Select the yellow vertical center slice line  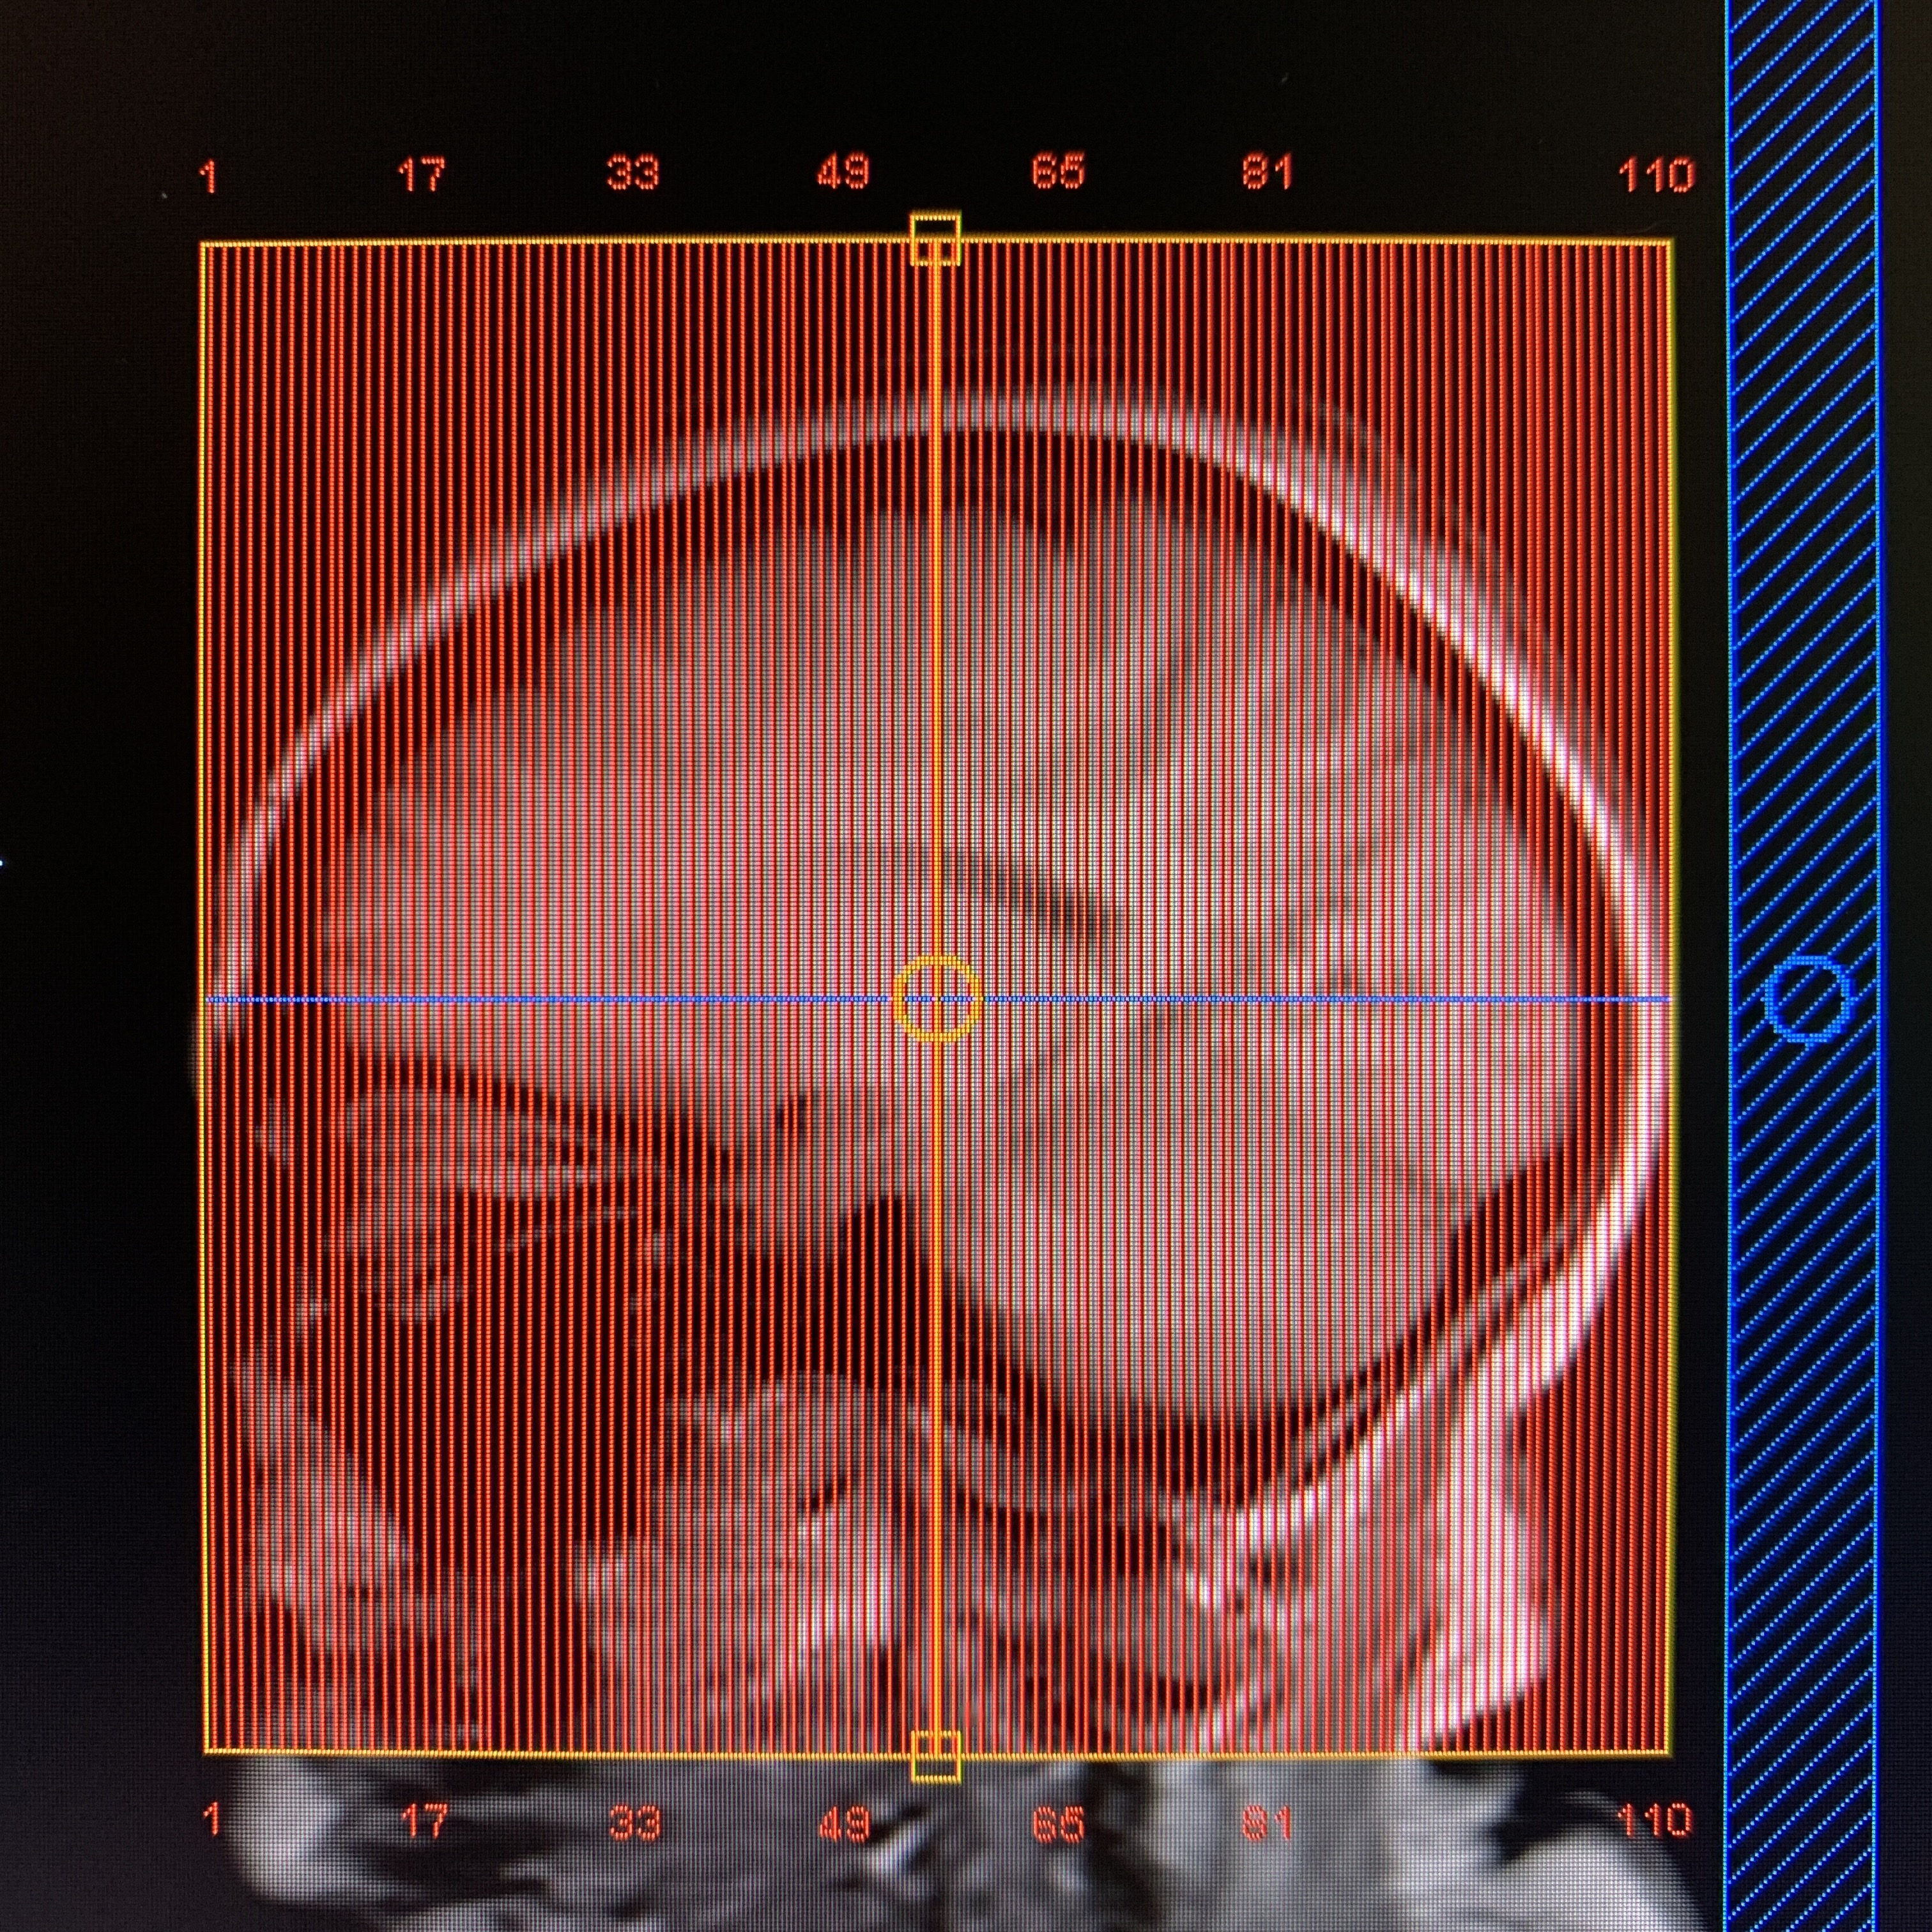tap(936, 600)
